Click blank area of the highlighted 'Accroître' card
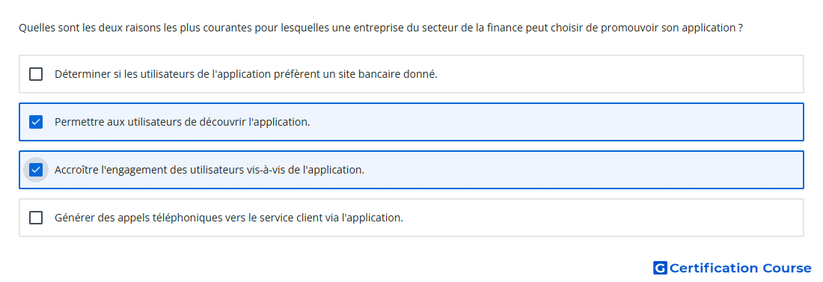Image resolution: width=823 pixels, height=282 pixels. coord(583,170)
